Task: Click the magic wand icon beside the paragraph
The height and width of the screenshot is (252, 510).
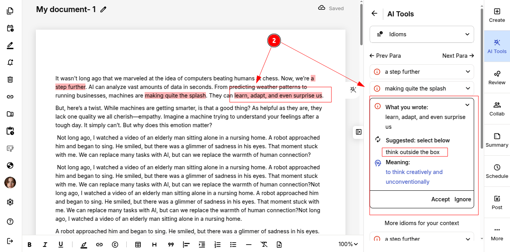Action: coord(353,90)
